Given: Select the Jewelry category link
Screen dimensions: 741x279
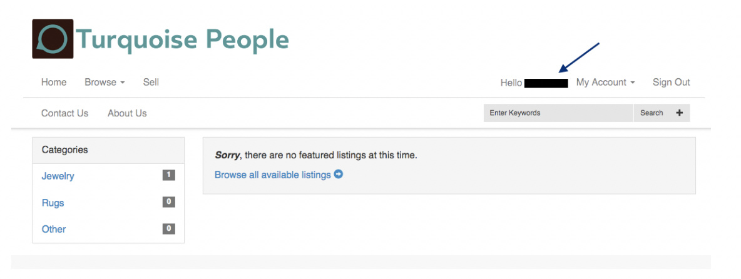Looking at the screenshot, I should click(58, 176).
